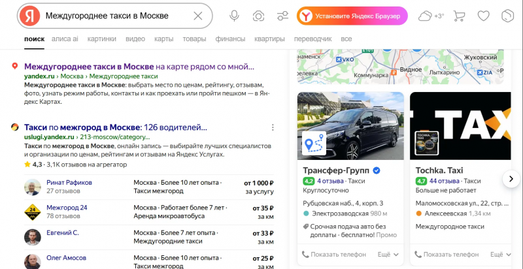The image size is (523, 269).
Task: Open search settings sliders icon
Action: (x=282, y=16)
